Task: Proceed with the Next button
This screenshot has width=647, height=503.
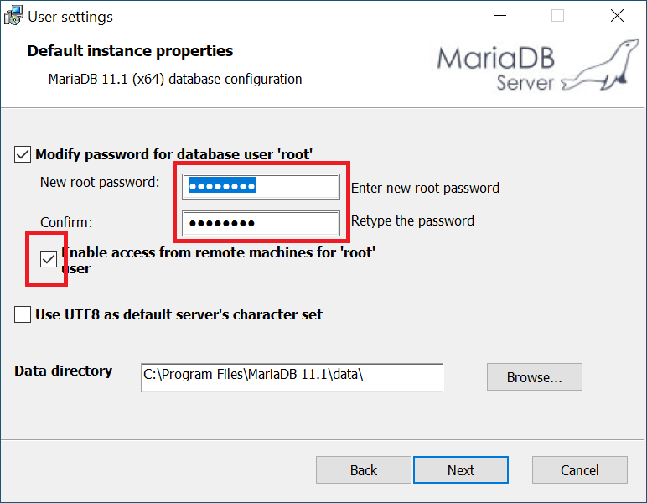Action: 461,470
